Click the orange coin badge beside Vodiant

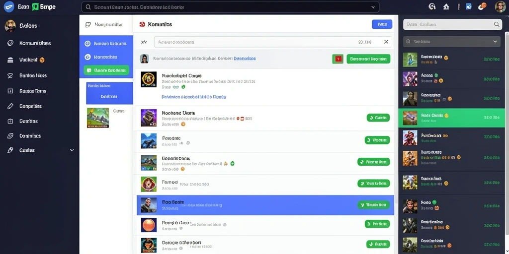click(42, 60)
